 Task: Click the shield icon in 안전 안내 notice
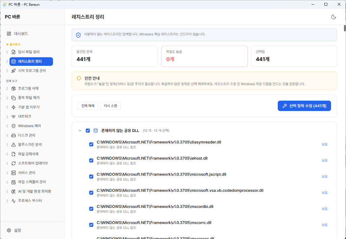point(79,78)
